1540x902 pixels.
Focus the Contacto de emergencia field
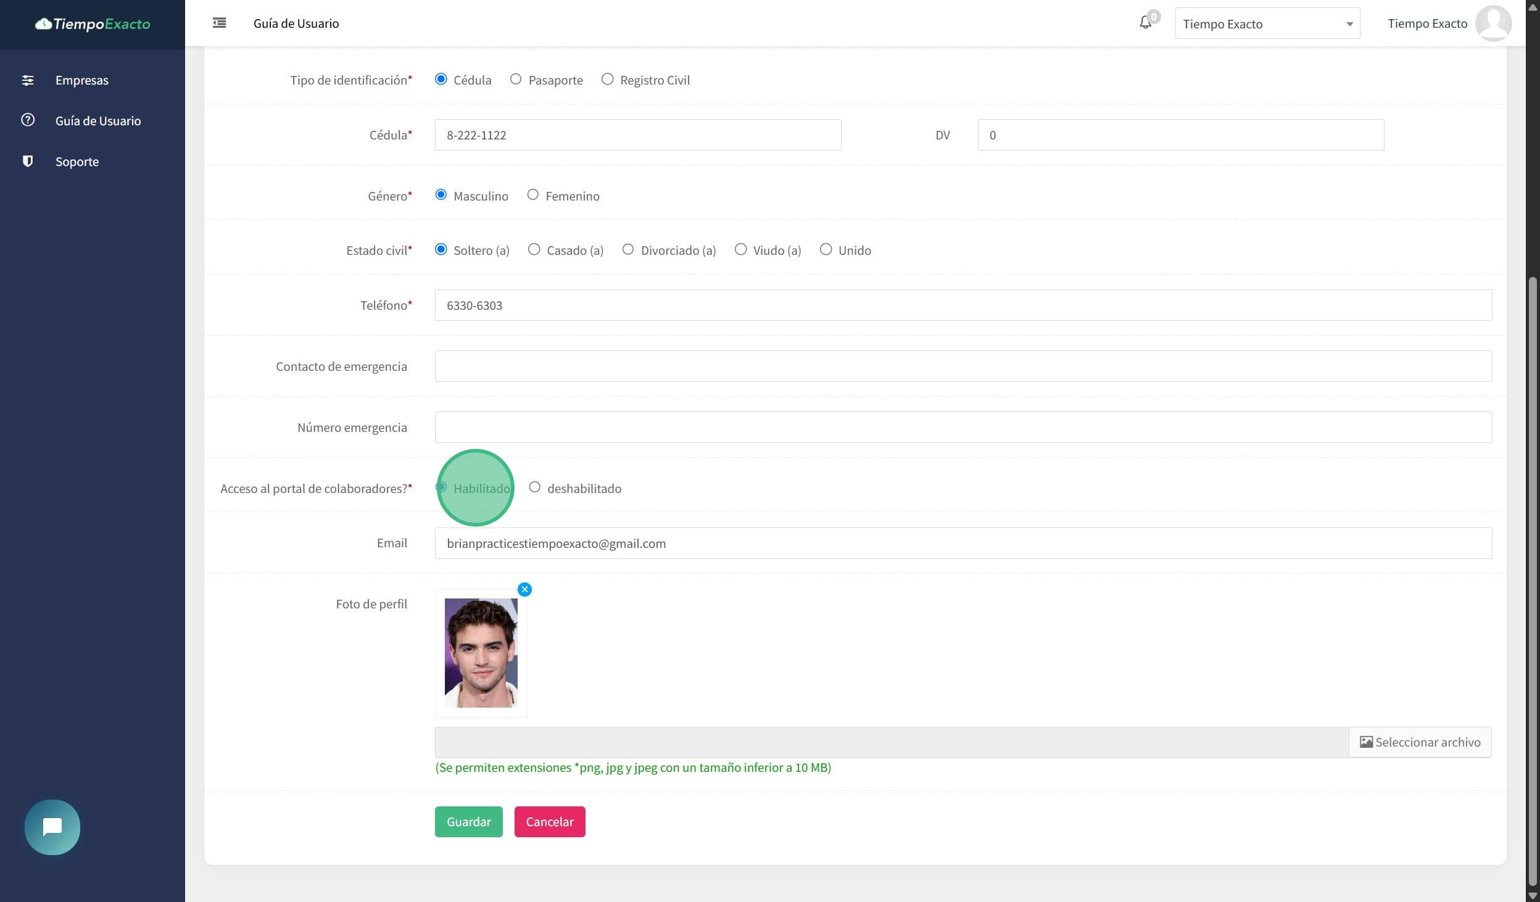tap(962, 366)
